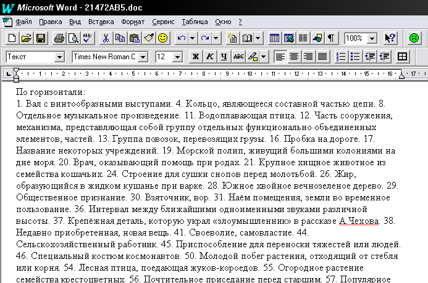Toggle strikethrough ABC formatting
This screenshot has width=428, height=283.
click(x=238, y=57)
